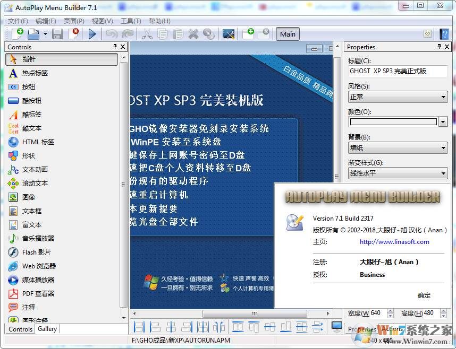Select the 音乐播放器 music player control
Screen dimensions: 456x349
pos(35,238)
